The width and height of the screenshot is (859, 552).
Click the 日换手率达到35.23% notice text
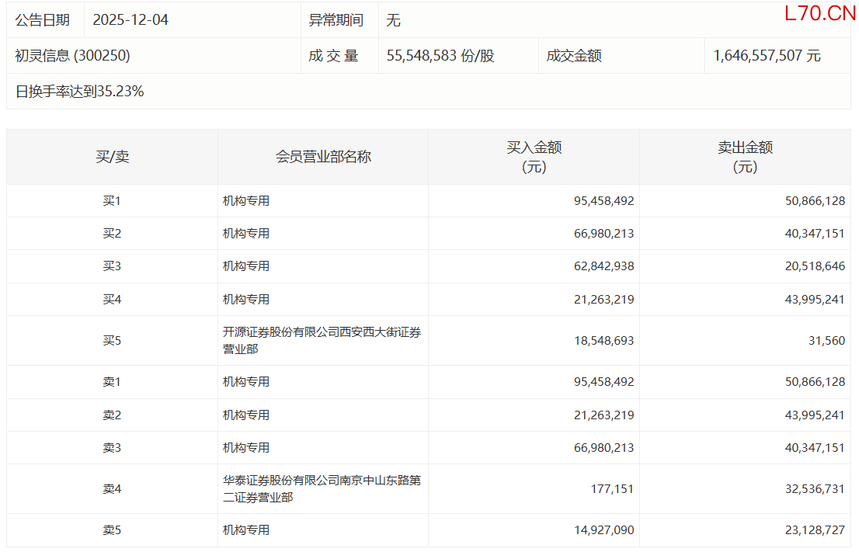click(x=79, y=92)
